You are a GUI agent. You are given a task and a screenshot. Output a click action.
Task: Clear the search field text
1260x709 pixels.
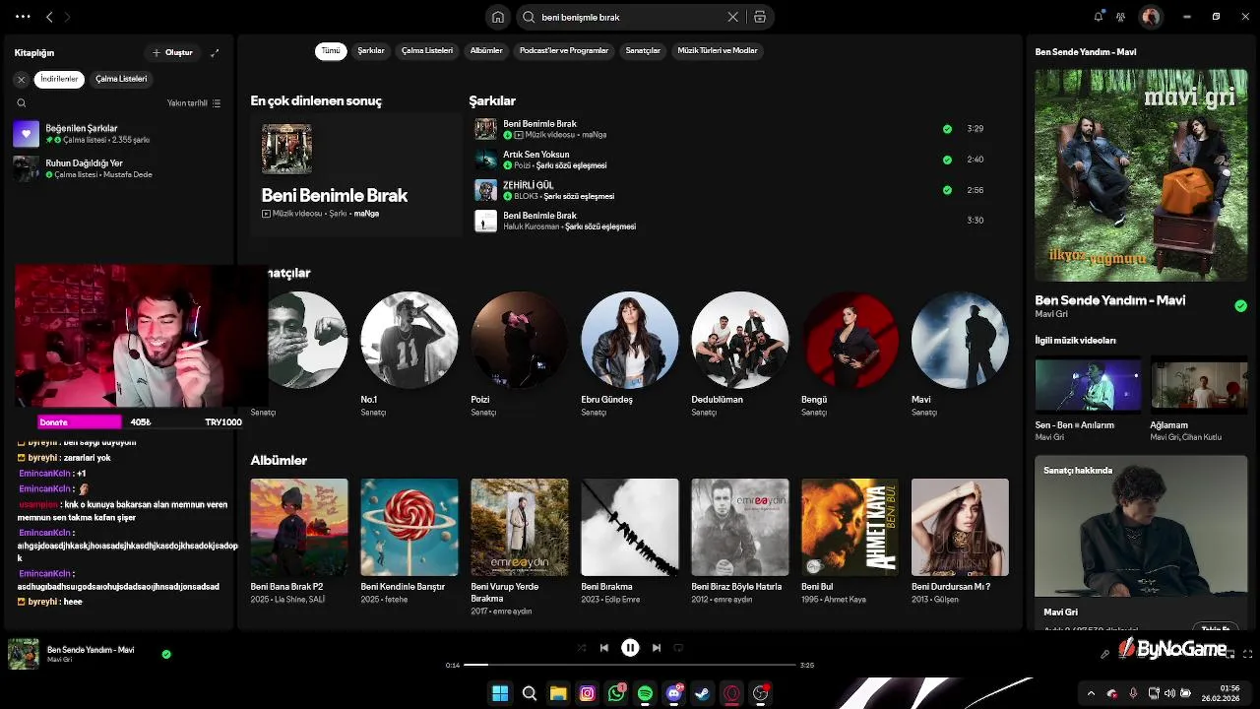click(x=732, y=17)
